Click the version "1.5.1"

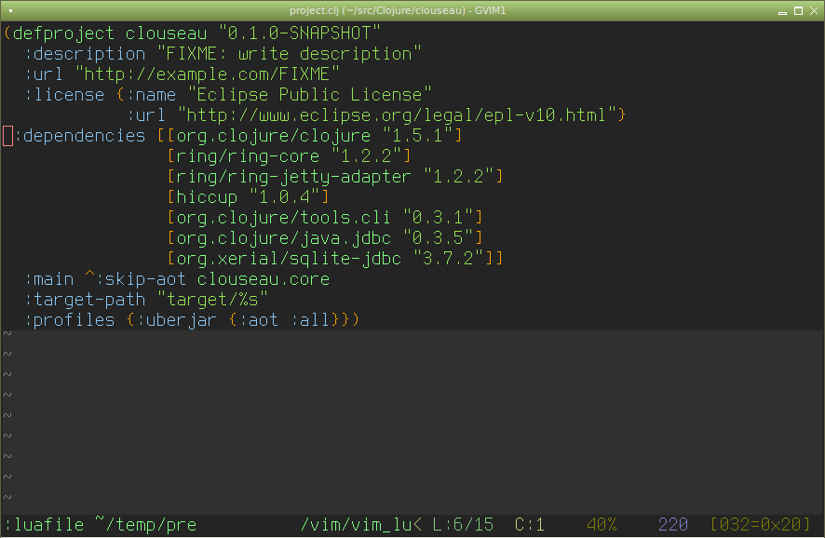tap(417, 136)
